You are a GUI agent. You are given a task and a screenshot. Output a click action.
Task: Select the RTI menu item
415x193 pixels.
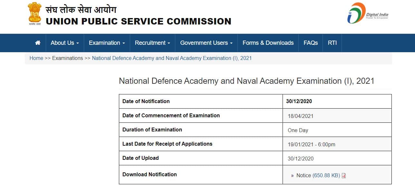pos(332,43)
